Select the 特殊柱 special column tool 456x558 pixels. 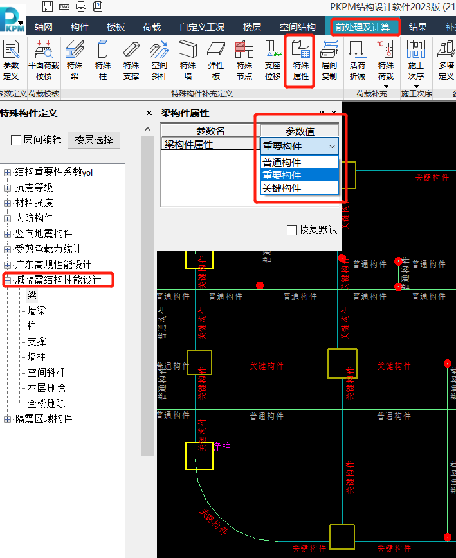[103, 60]
